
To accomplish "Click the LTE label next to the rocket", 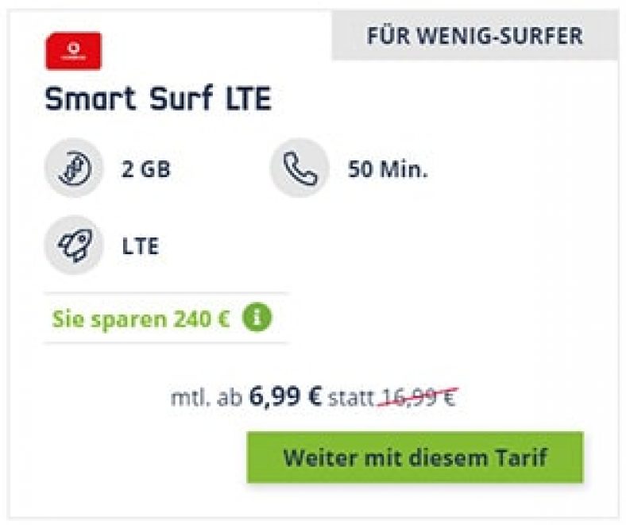I will click(141, 245).
